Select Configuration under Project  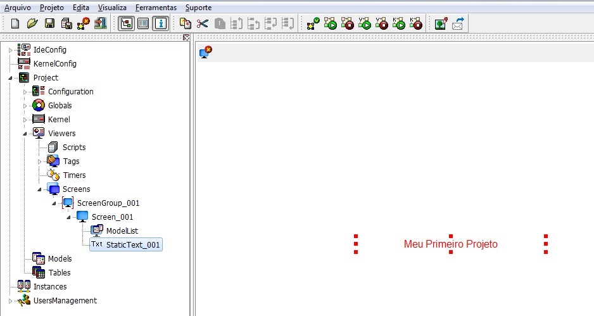70,92
